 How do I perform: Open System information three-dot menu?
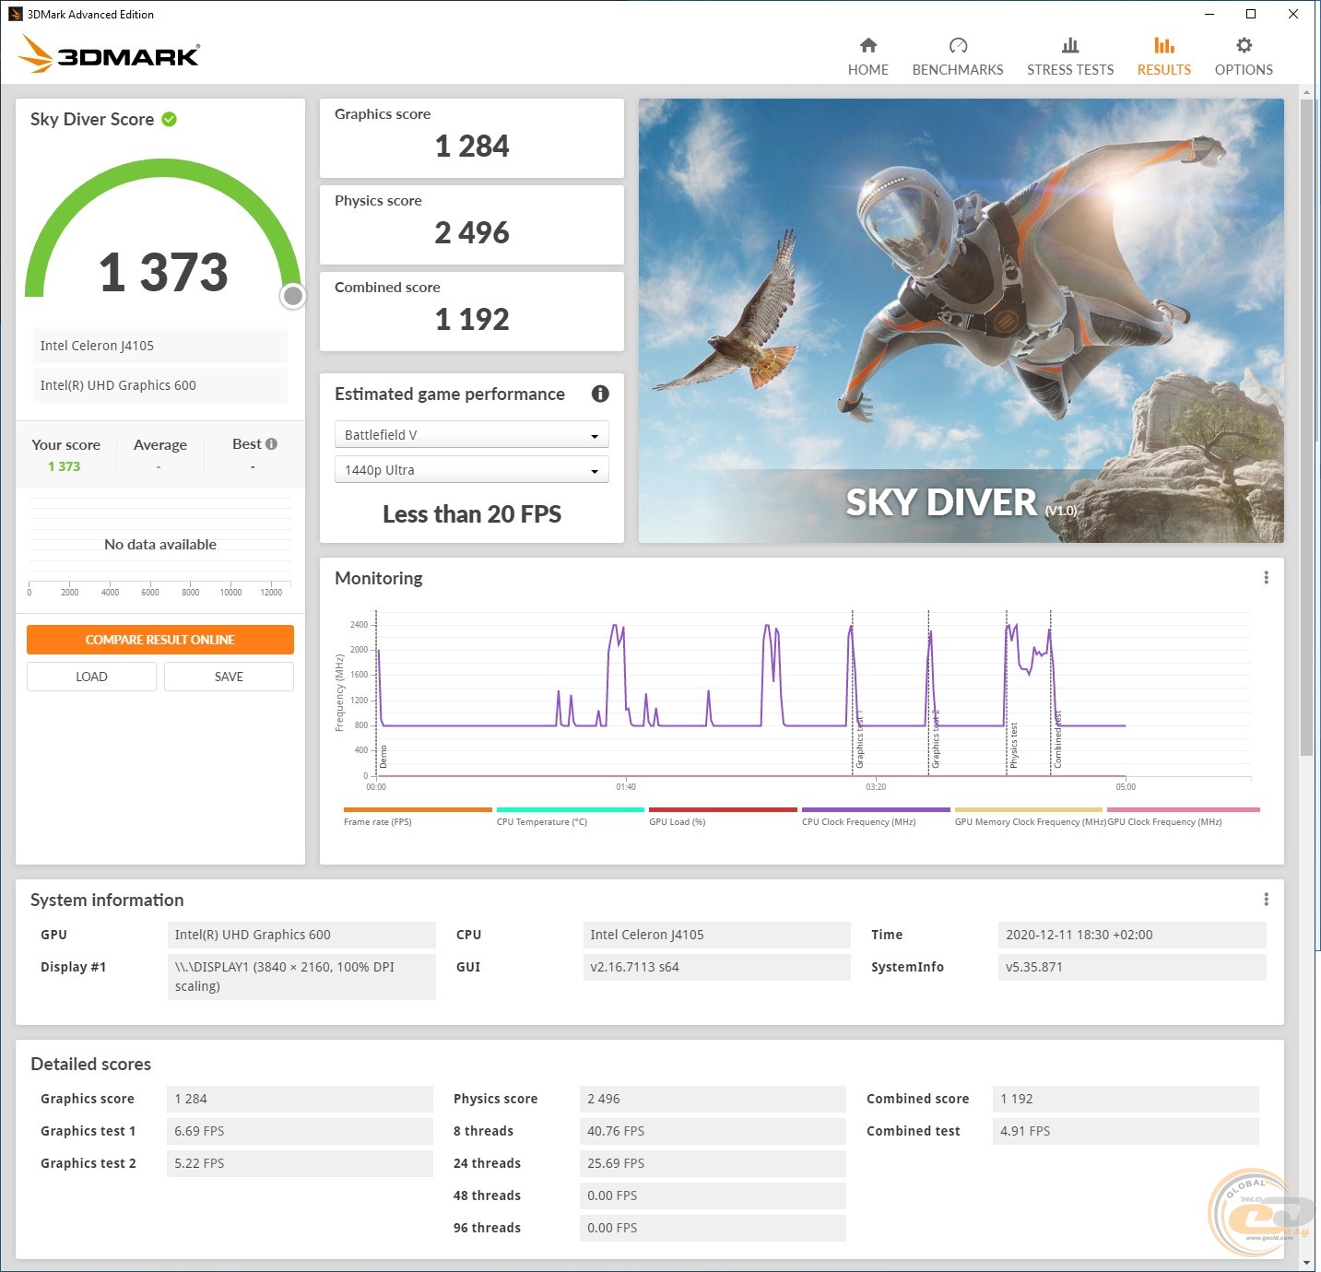point(1266,899)
